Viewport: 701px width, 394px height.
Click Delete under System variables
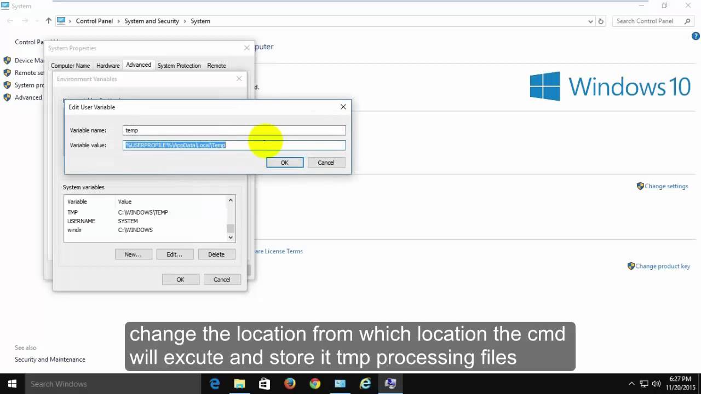click(216, 254)
